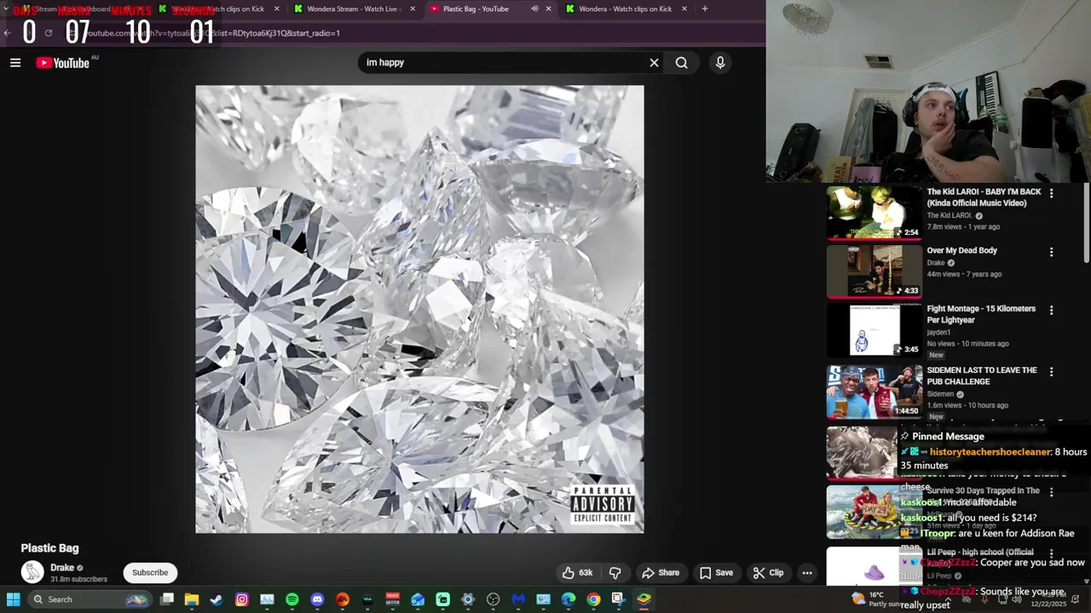The image size is (1091, 613).
Task: Share the Plastic Bag video
Action: 661,573
